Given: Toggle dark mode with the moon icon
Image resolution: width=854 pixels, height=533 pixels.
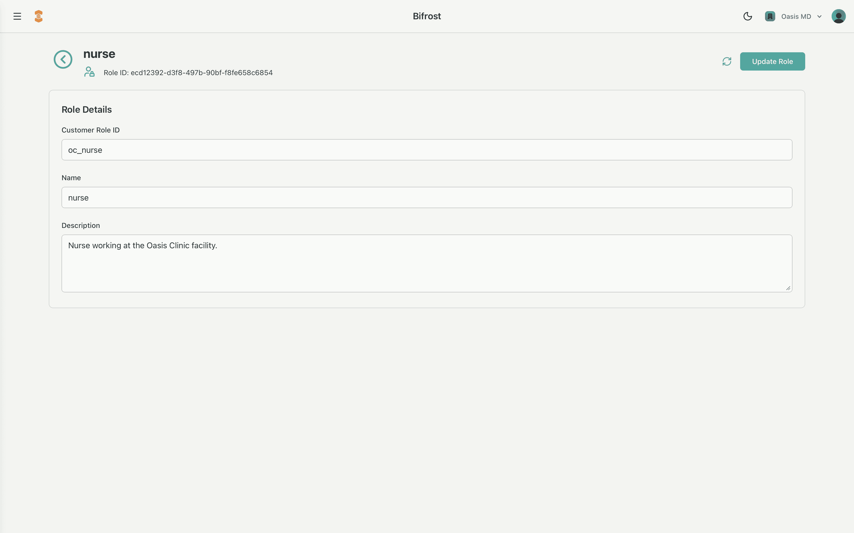Looking at the screenshot, I should [x=748, y=16].
